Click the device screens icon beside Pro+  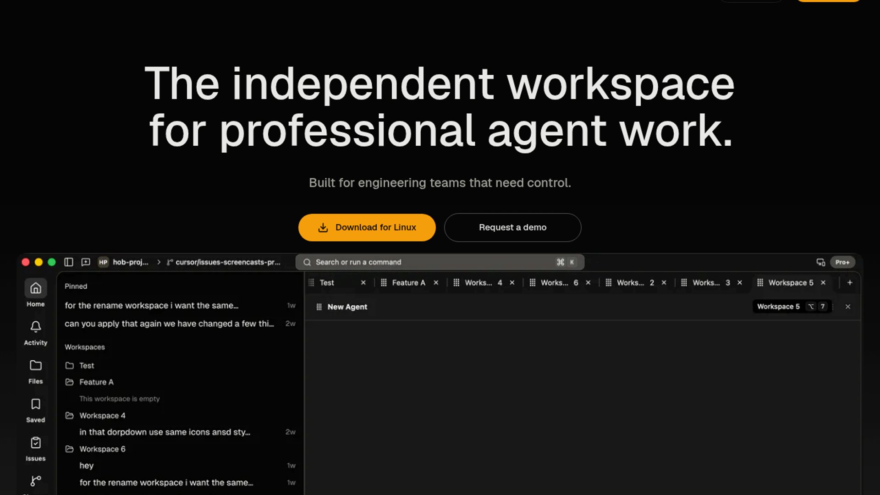pyautogui.click(x=820, y=262)
